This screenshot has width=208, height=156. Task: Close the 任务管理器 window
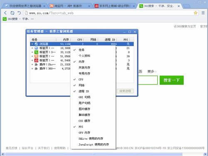click(135, 32)
